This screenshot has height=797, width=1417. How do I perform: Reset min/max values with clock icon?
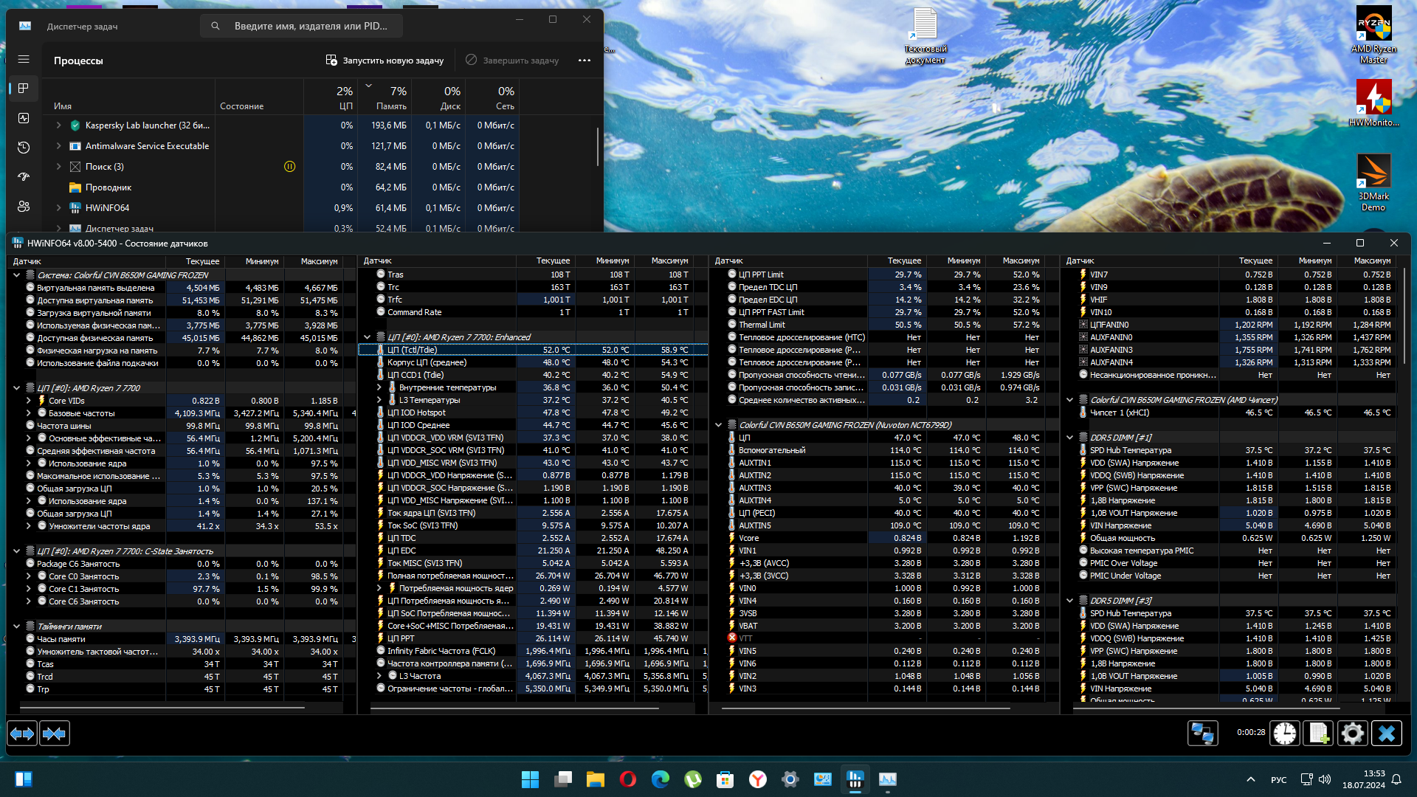pos(1284,734)
